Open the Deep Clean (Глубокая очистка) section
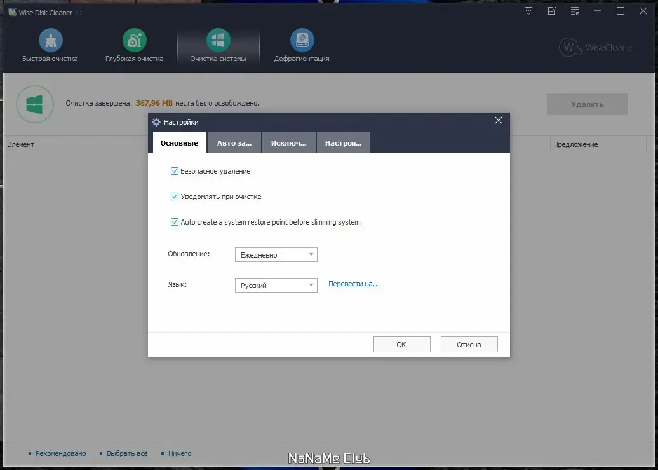Image resolution: width=658 pixels, height=470 pixels. tap(134, 45)
